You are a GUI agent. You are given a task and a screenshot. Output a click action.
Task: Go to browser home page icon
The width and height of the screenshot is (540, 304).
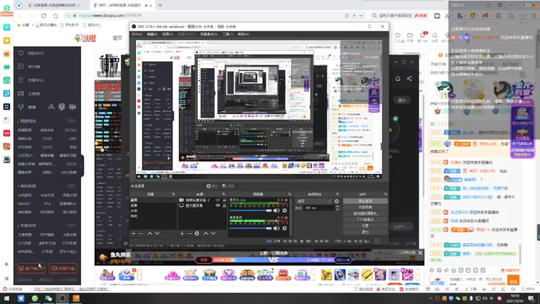coord(55,16)
